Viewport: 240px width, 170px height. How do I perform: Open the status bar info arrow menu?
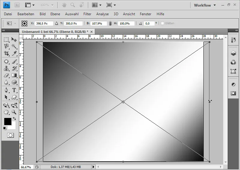(x=93, y=167)
